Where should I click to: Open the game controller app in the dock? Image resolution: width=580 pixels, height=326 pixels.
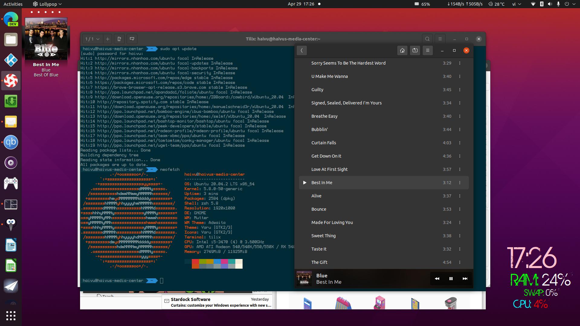(11, 183)
